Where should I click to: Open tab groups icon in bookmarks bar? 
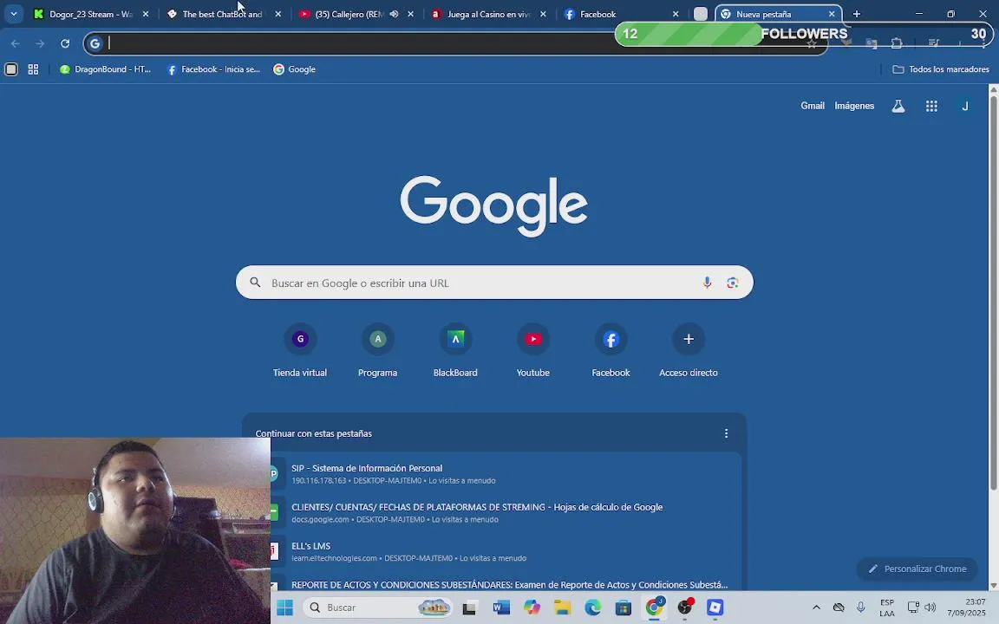pyautogui.click(x=10, y=69)
